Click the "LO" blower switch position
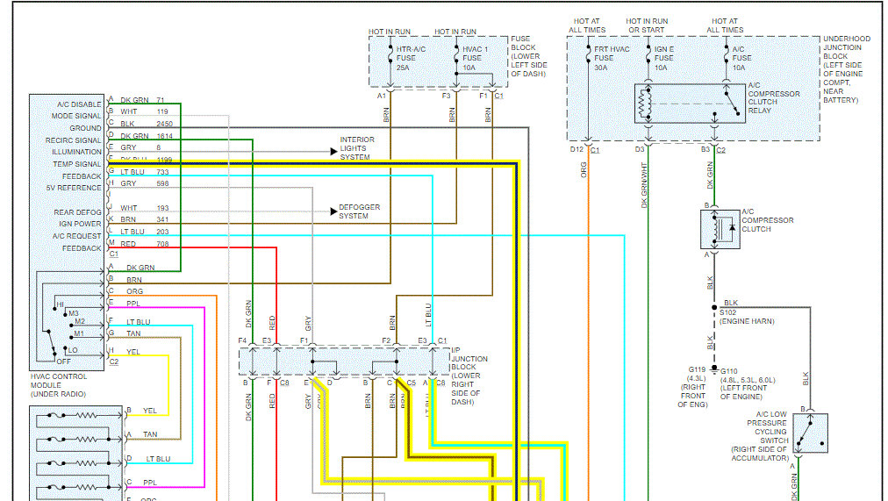888x501 pixels. click(x=73, y=350)
